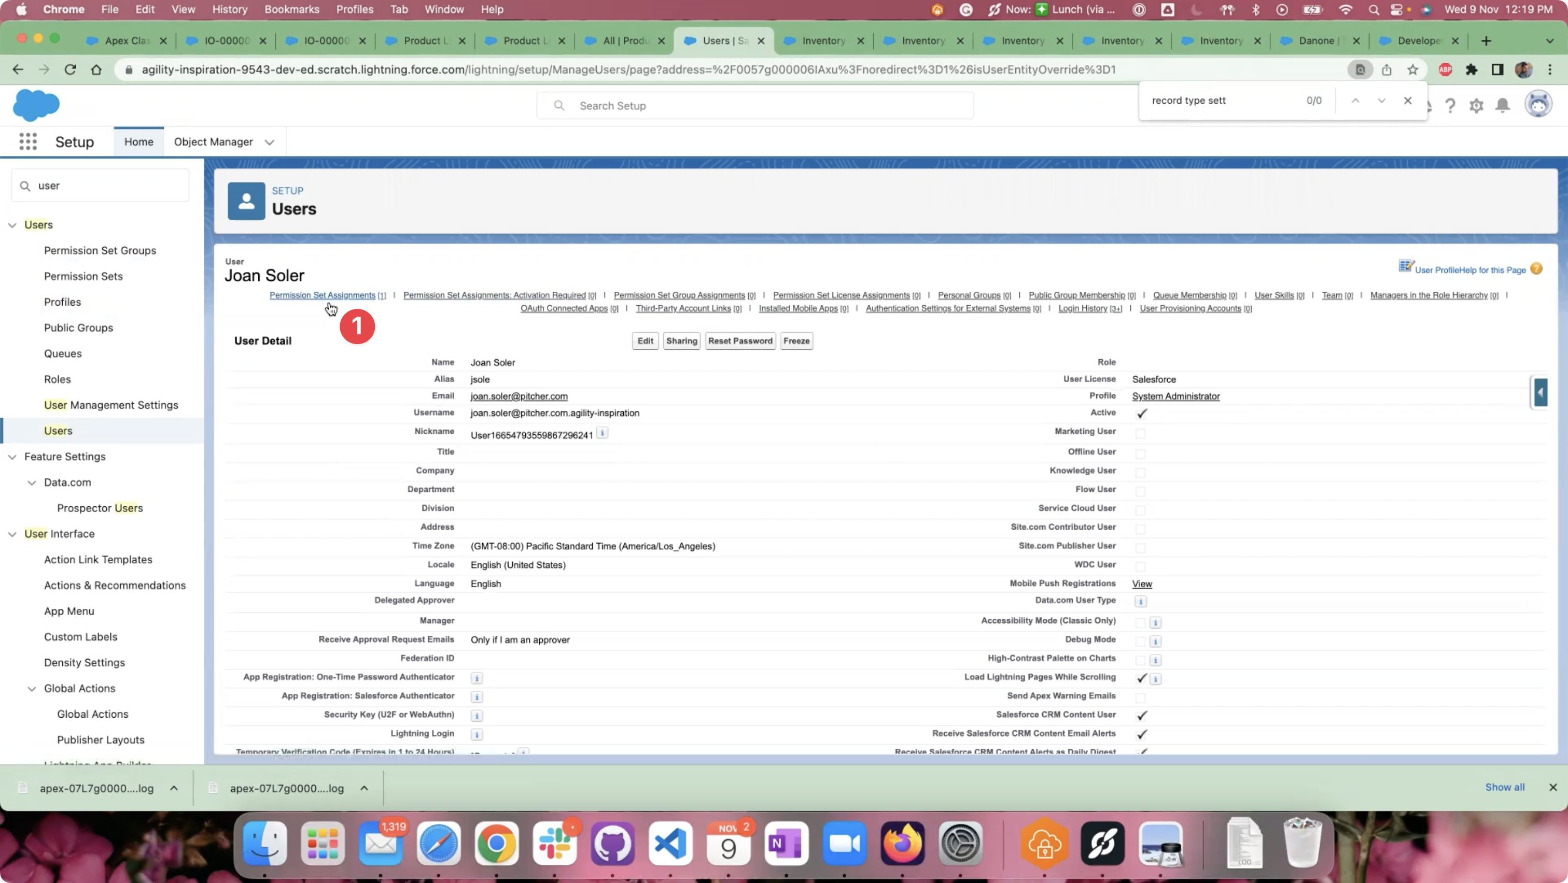The height and width of the screenshot is (883, 1568).
Task: Collapse the Feature Settings tree section
Action: click(12, 457)
